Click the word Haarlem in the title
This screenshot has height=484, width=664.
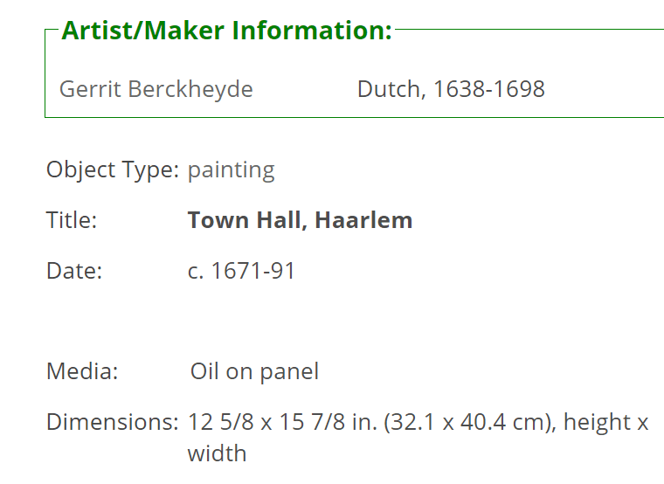[363, 220]
